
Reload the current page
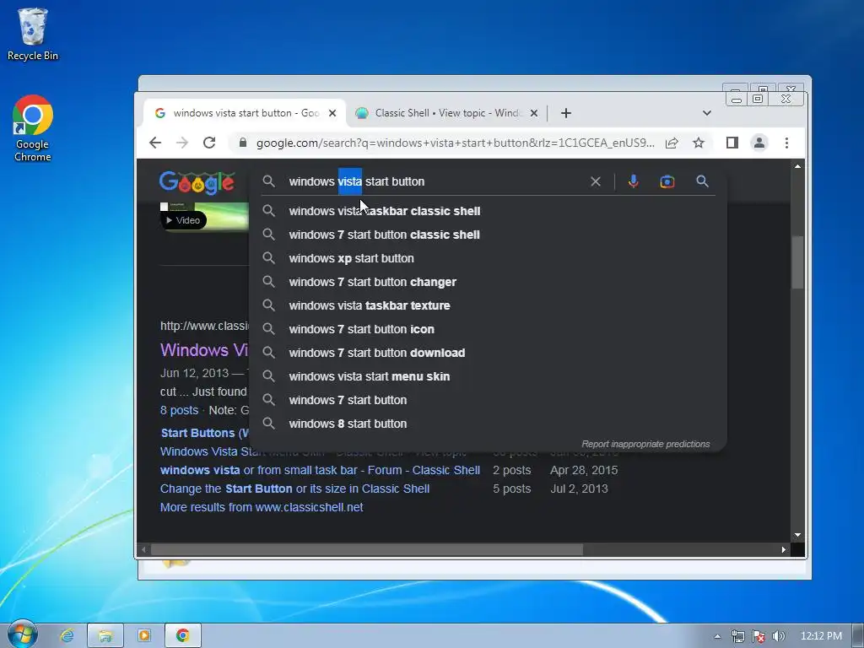tap(209, 143)
